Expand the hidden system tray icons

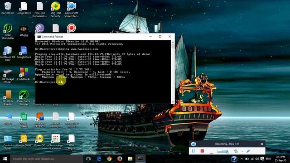[x=242, y=159]
